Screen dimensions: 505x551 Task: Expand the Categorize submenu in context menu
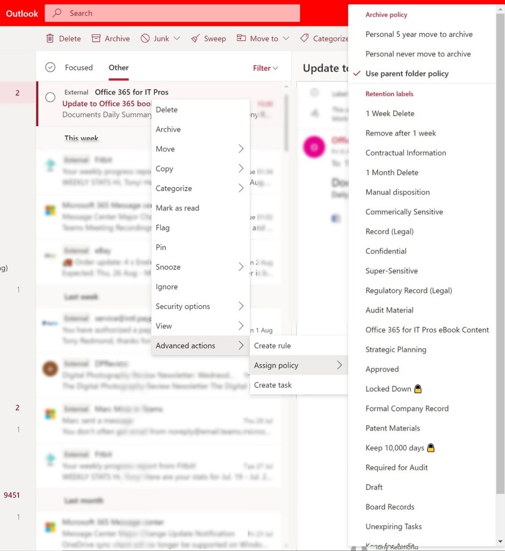pyautogui.click(x=241, y=188)
